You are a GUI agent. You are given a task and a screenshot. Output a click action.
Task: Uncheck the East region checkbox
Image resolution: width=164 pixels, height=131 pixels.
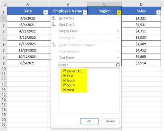tap(65, 76)
